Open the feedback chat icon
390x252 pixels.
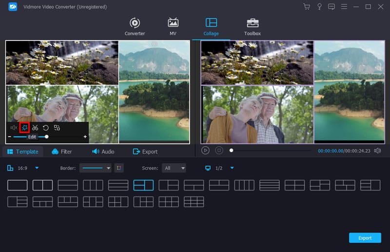[x=331, y=7]
